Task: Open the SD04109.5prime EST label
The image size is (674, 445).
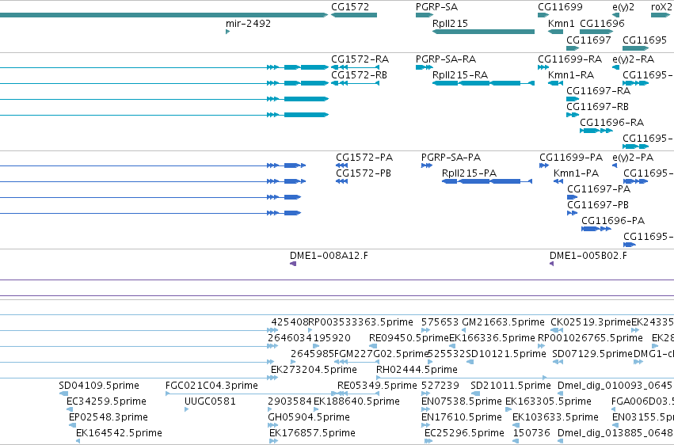Action: [99, 386]
